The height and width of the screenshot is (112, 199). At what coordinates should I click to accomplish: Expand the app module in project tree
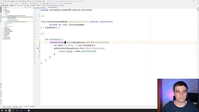point(2,9)
